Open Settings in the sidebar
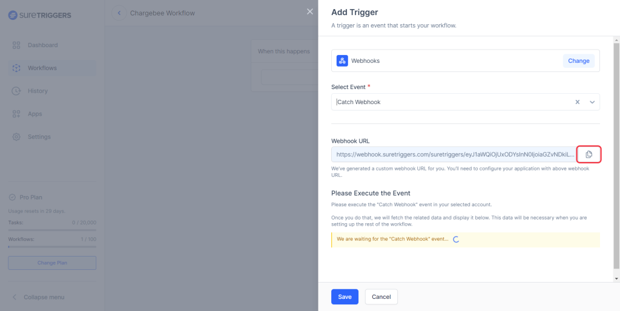Screen dimensions: 620x311 pyautogui.click(x=52, y=137)
